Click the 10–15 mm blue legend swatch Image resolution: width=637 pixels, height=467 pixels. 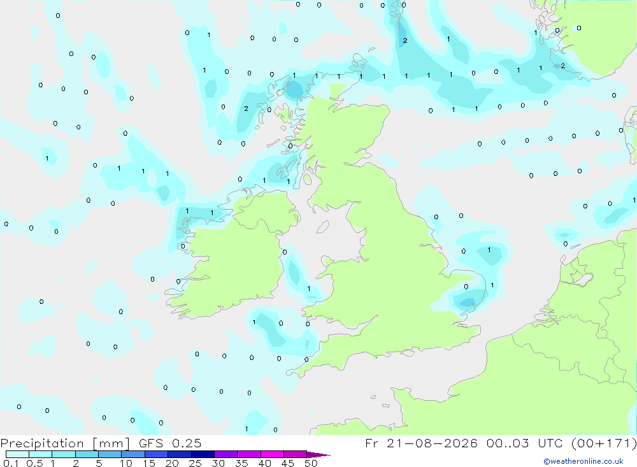pyautogui.click(x=133, y=454)
